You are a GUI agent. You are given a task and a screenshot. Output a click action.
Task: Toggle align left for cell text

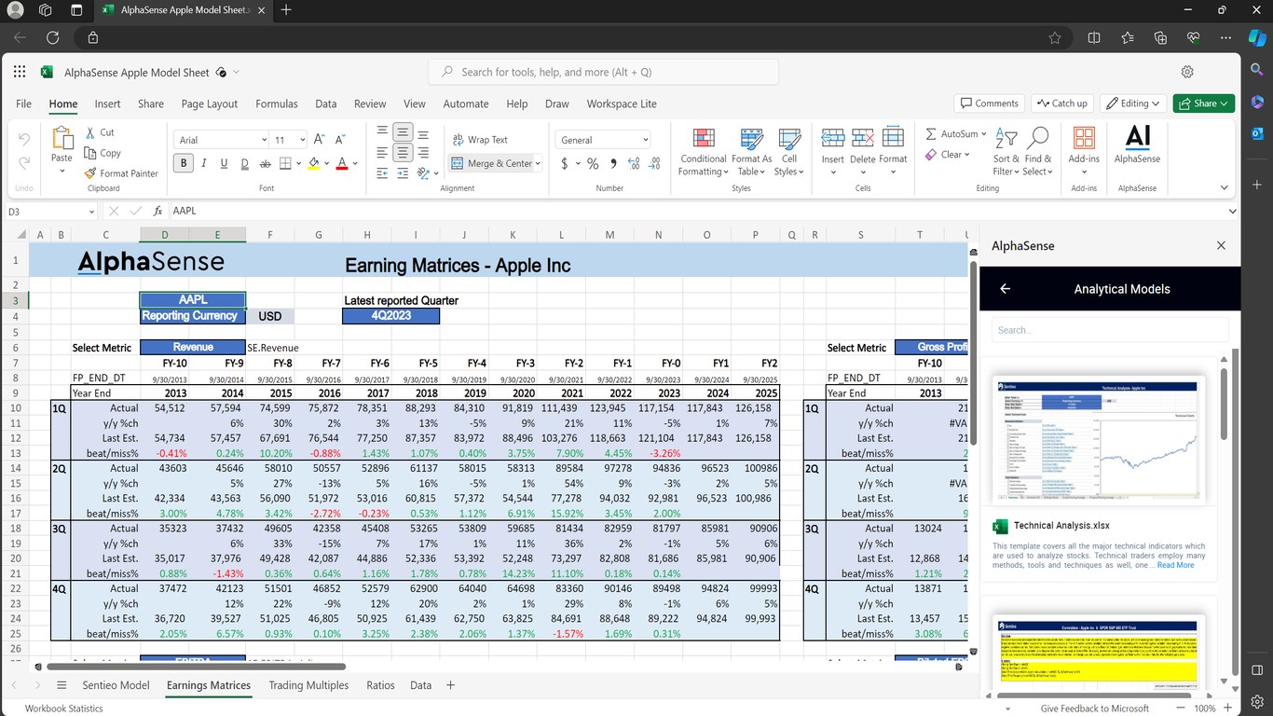[382, 153]
